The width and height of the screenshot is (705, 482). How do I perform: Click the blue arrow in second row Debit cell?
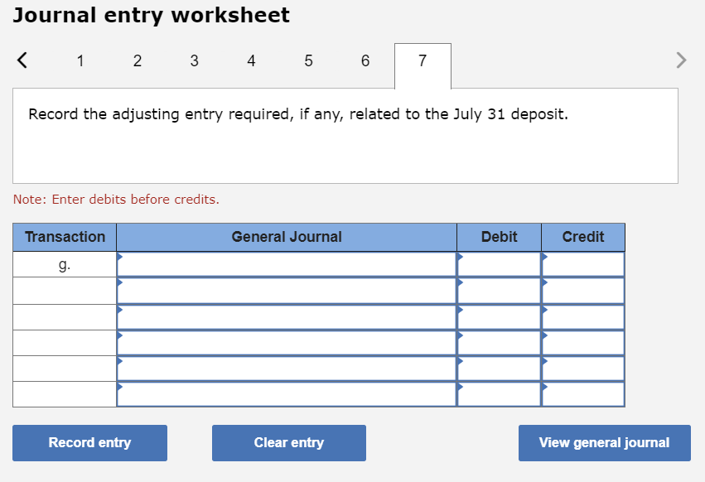coord(461,285)
